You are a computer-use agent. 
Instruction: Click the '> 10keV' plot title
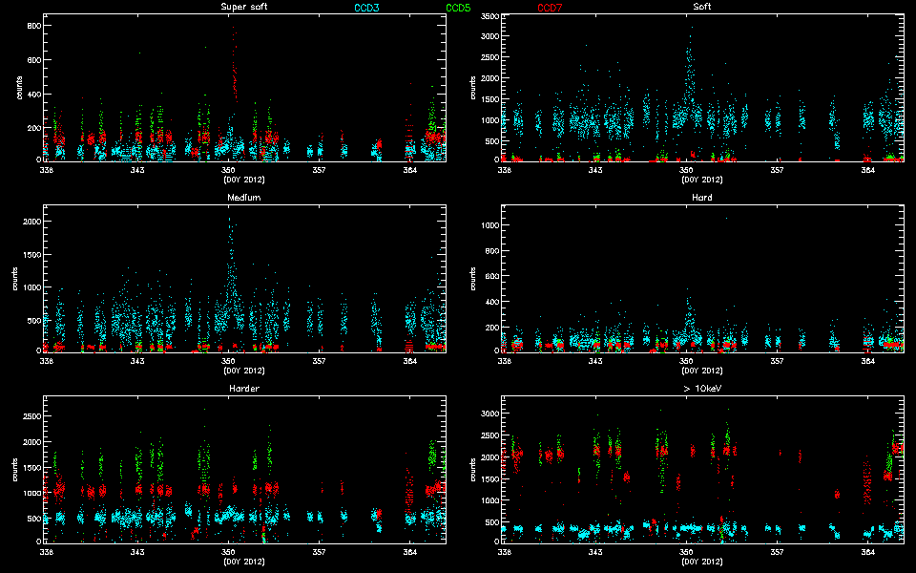coord(701,389)
